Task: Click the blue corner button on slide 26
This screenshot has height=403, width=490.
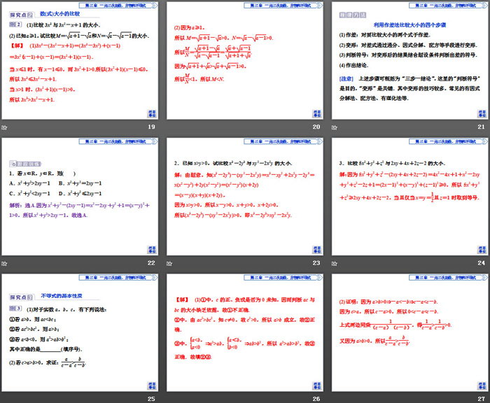Action: click(x=316, y=386)
